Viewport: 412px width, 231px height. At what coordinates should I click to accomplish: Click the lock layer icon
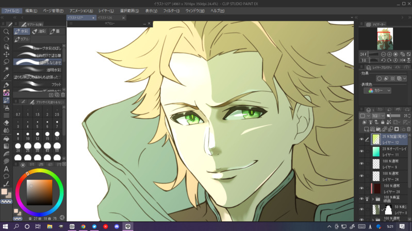tap(383, 122)
